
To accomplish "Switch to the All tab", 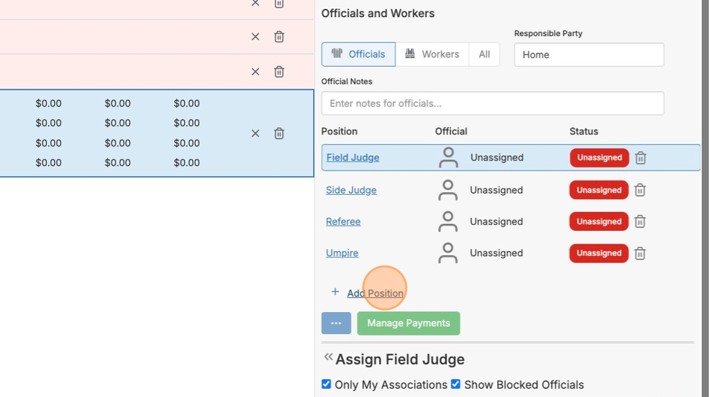I will coord(484,55).
